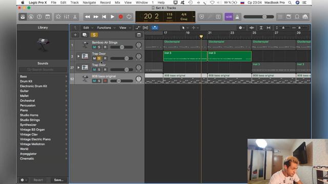Click the Rewind transport button
This screenshot has width=328, height=184.
click(88, 17)
